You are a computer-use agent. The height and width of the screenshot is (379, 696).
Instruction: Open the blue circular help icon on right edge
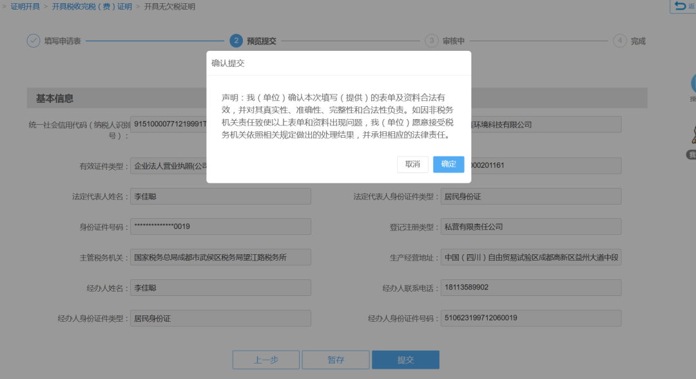point(693,83)
